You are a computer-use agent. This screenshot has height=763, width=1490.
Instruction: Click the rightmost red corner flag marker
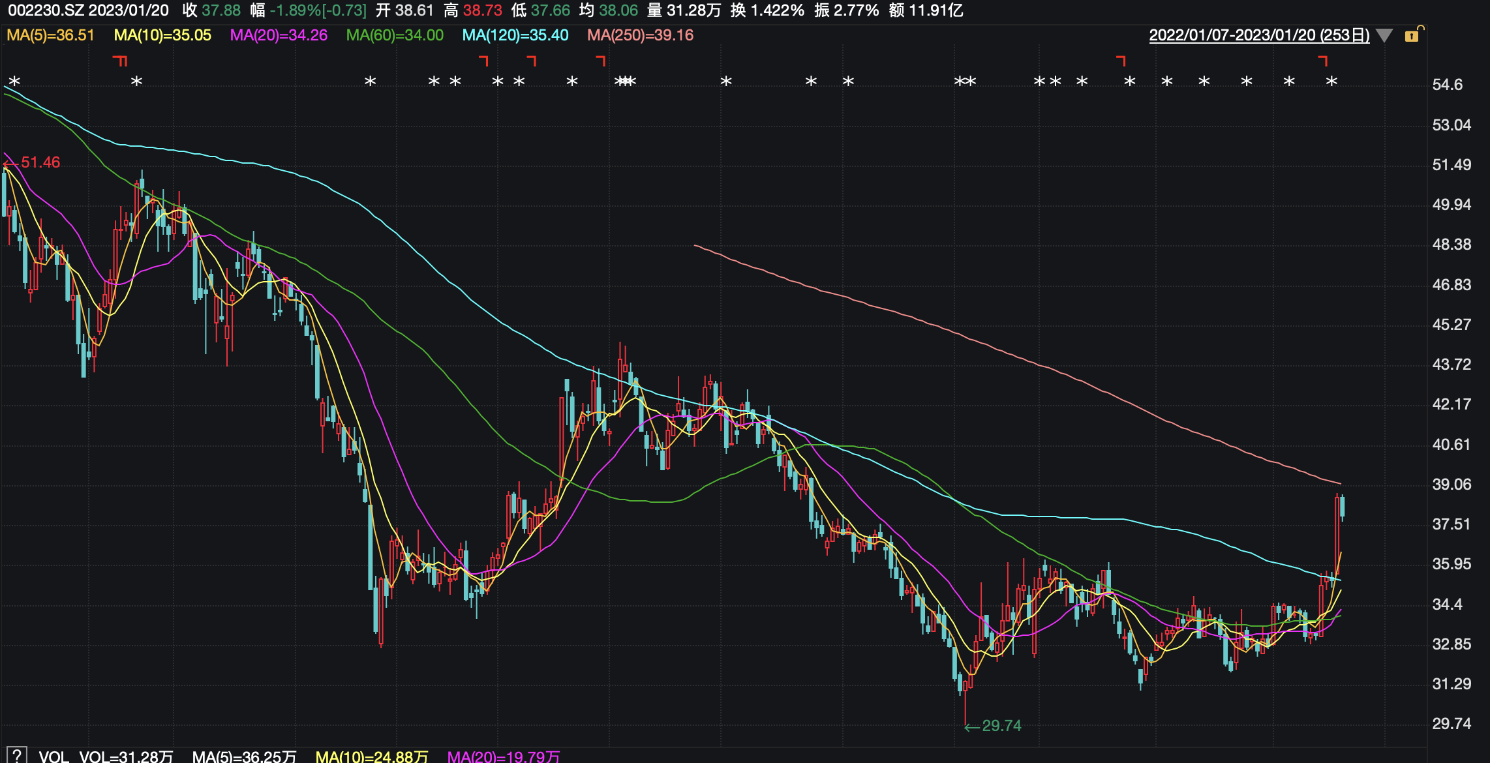point(1323,61)
